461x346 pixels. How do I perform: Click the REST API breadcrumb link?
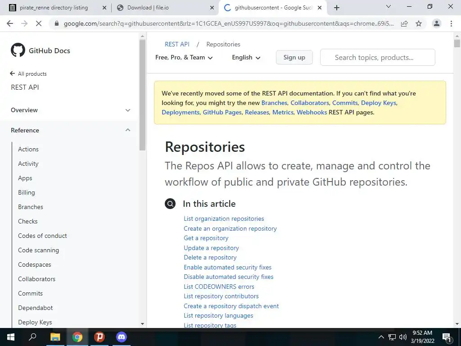pos(177,44)
